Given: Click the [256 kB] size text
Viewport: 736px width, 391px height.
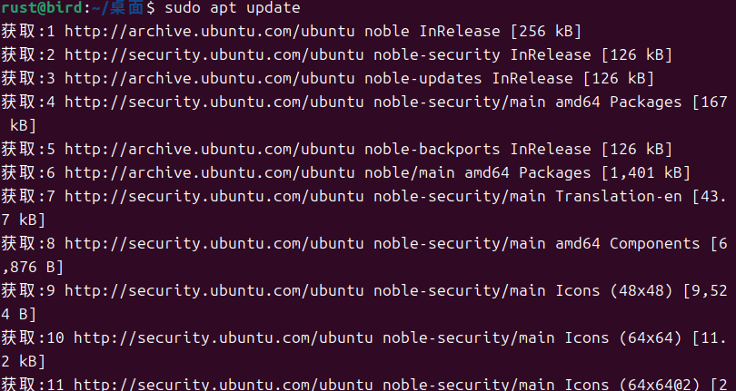Looking at the screenshot, I should coord(546,32).
